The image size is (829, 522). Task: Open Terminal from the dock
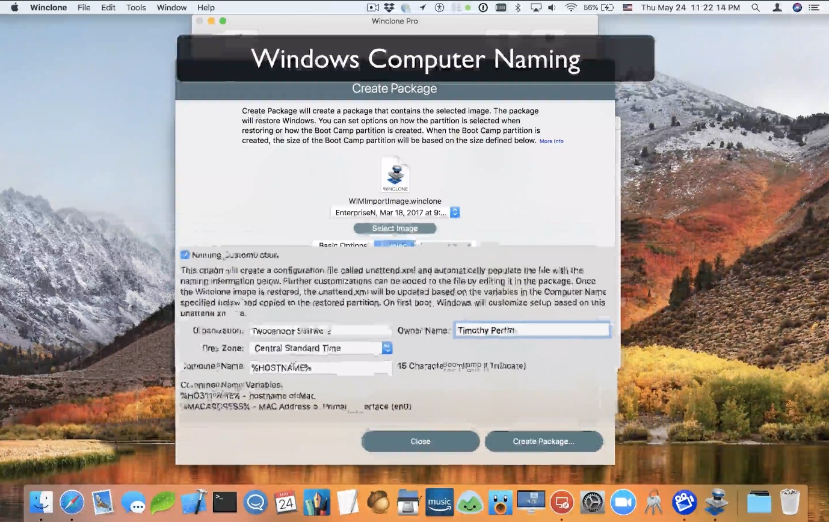pos(225,502)
